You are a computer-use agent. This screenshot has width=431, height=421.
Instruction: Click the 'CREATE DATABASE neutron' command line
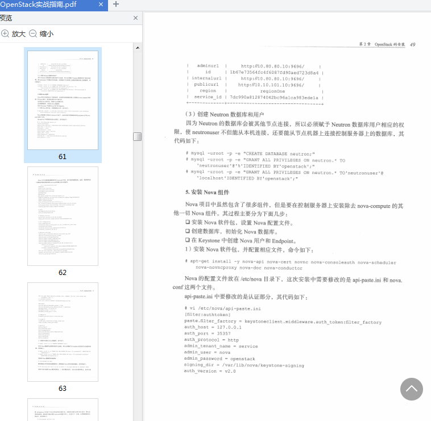(250, 153)
